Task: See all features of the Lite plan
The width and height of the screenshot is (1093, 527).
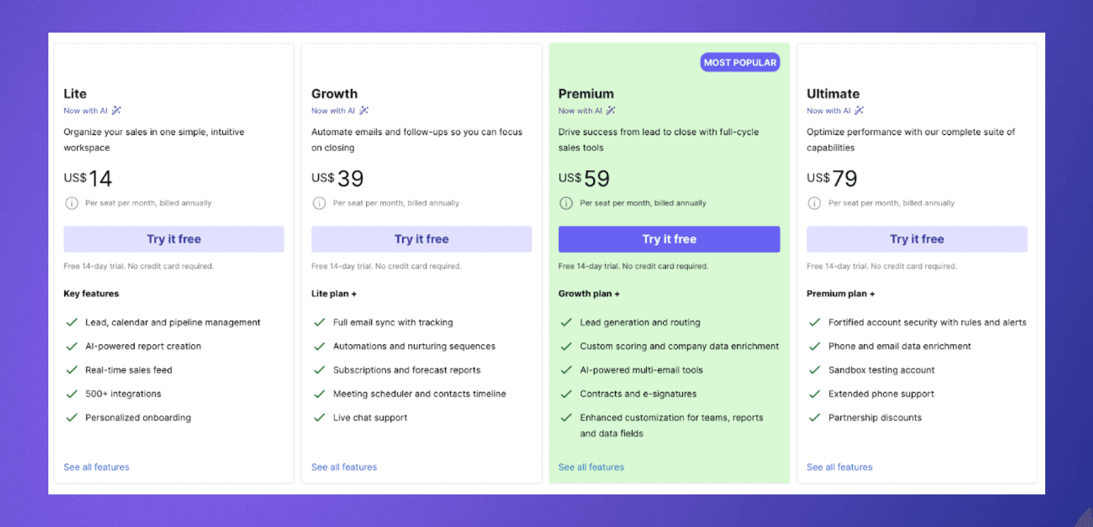Action: [96, 467]
